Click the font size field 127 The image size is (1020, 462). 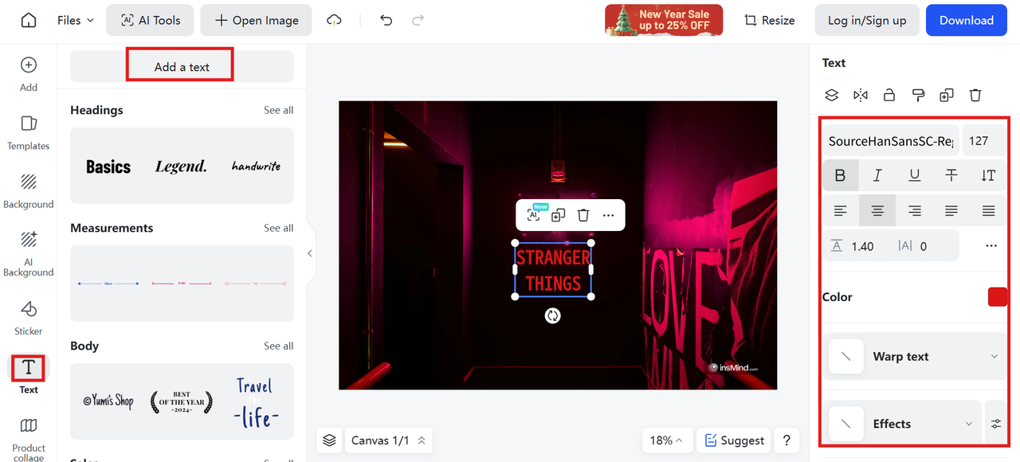pos(985,141)
